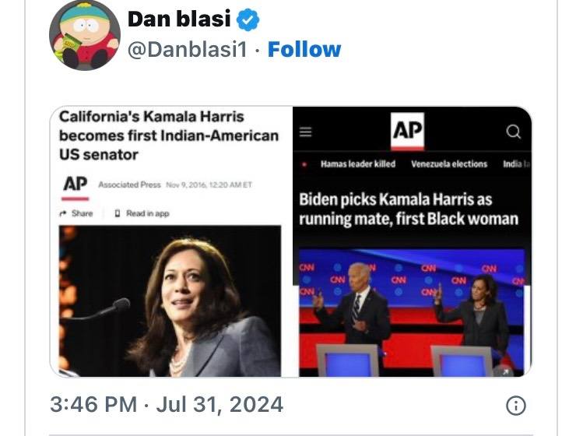Open the tweet info circle icon
The width and height of the screenshot is (583, 436).
click(x=516, y=405)
